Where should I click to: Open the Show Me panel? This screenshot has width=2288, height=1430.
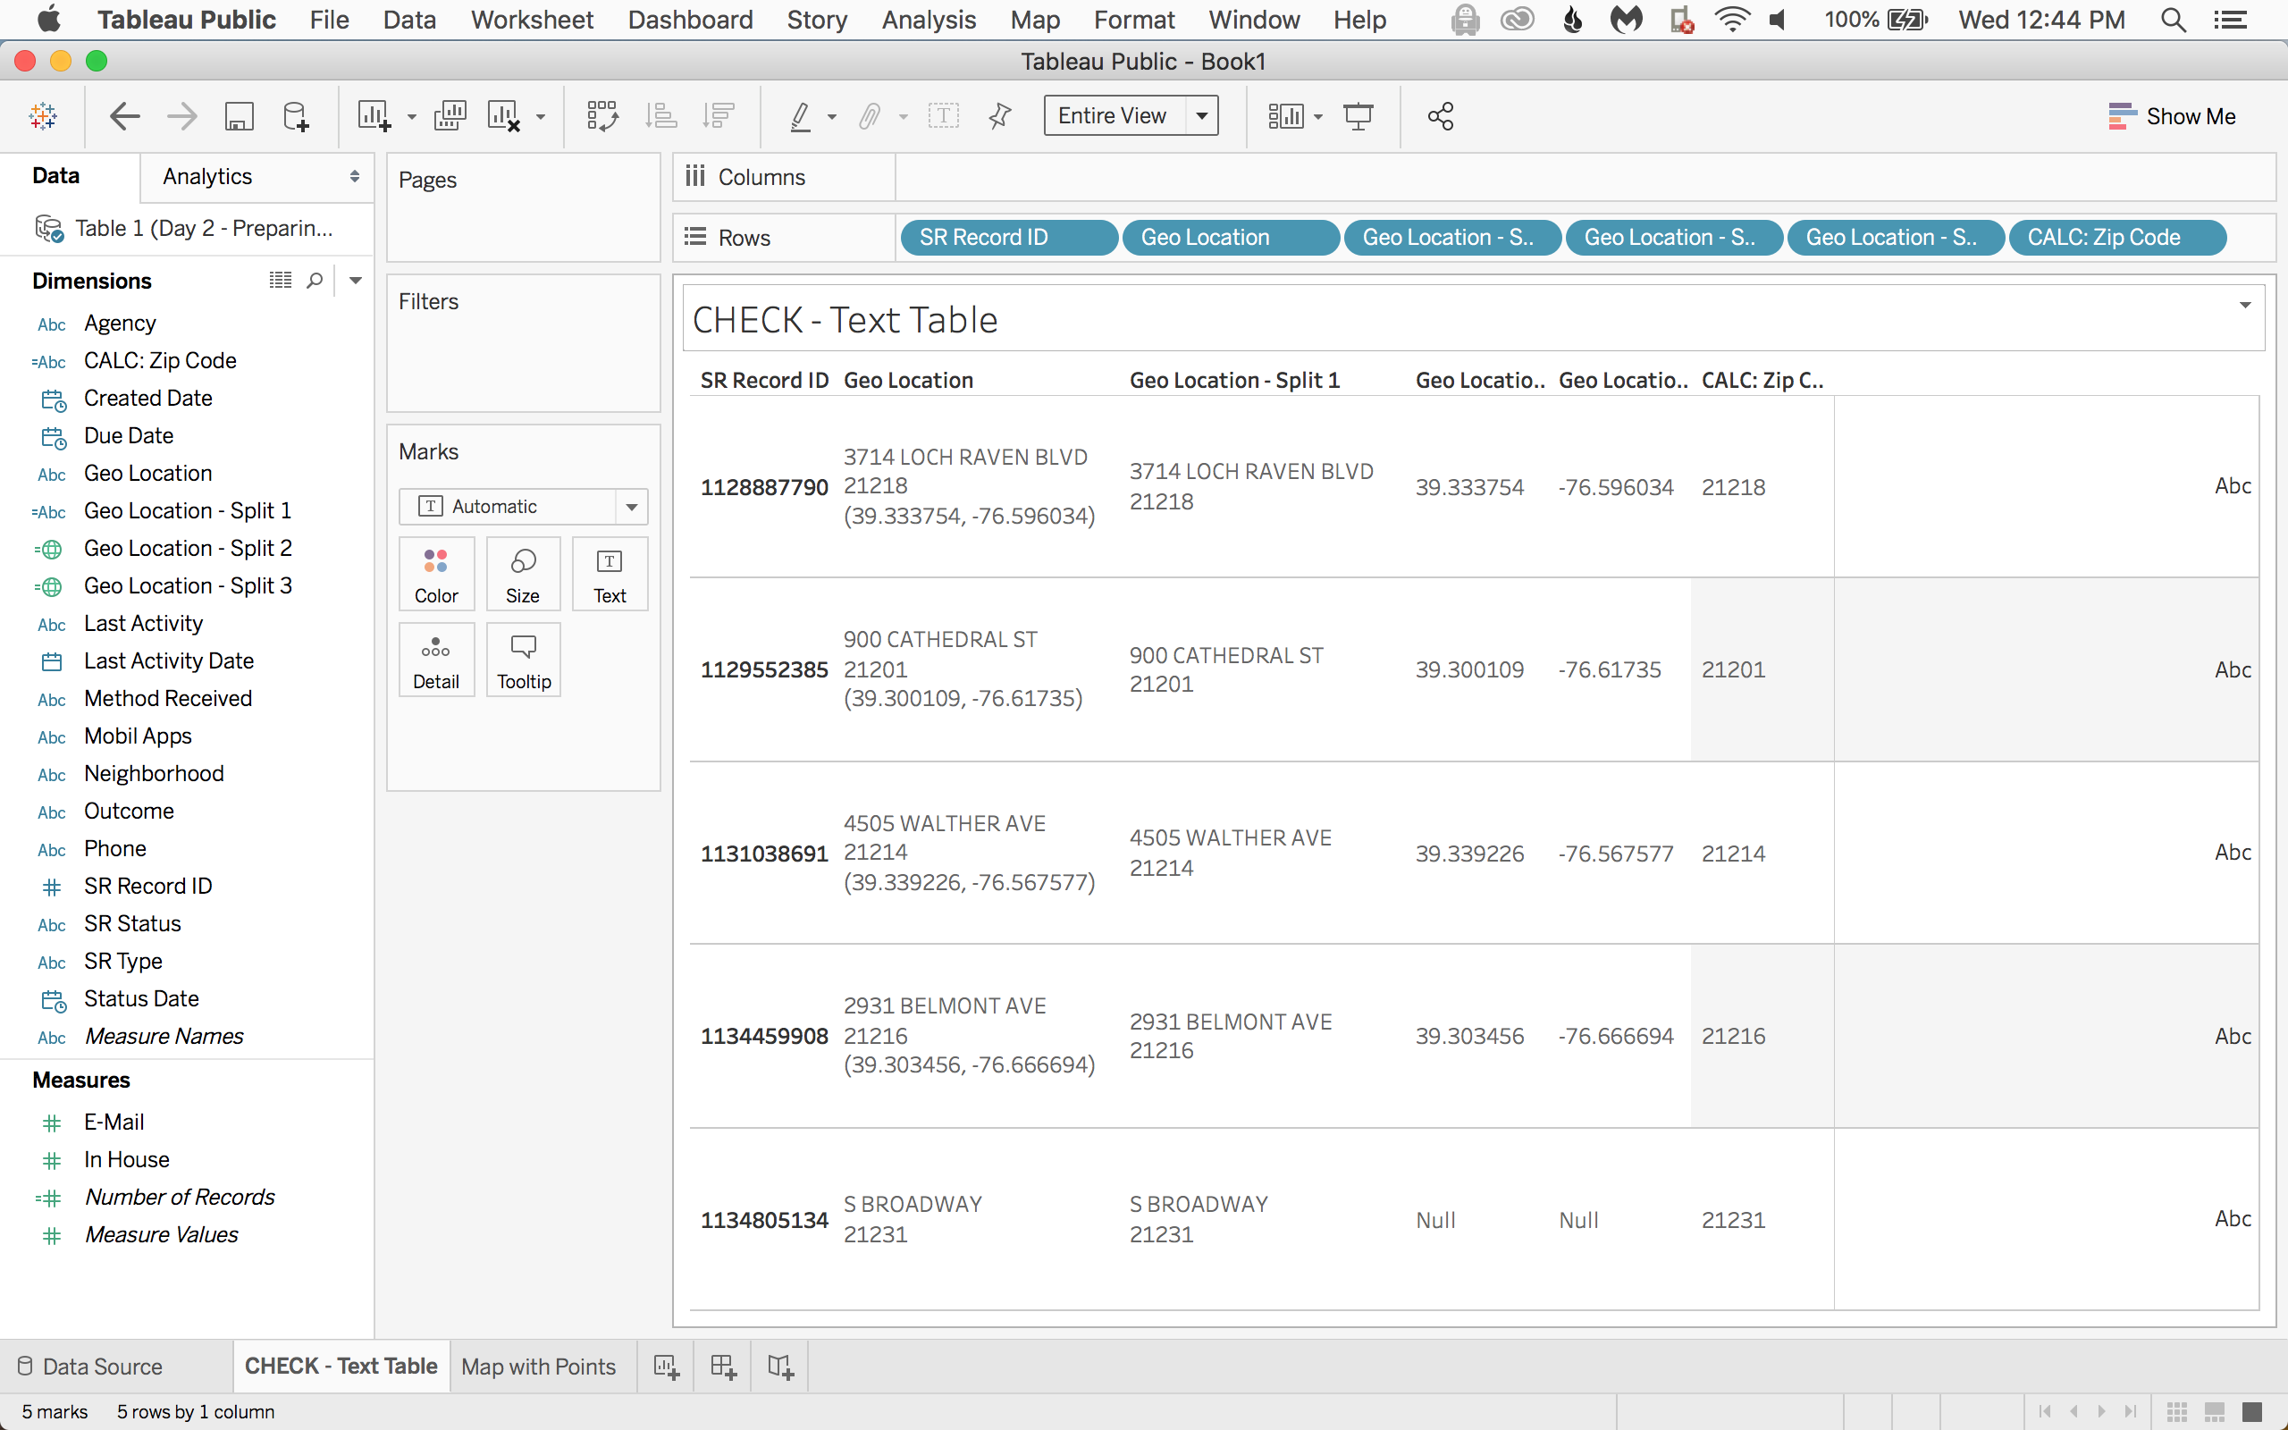pyautogui.click(x=2172, y=116)
